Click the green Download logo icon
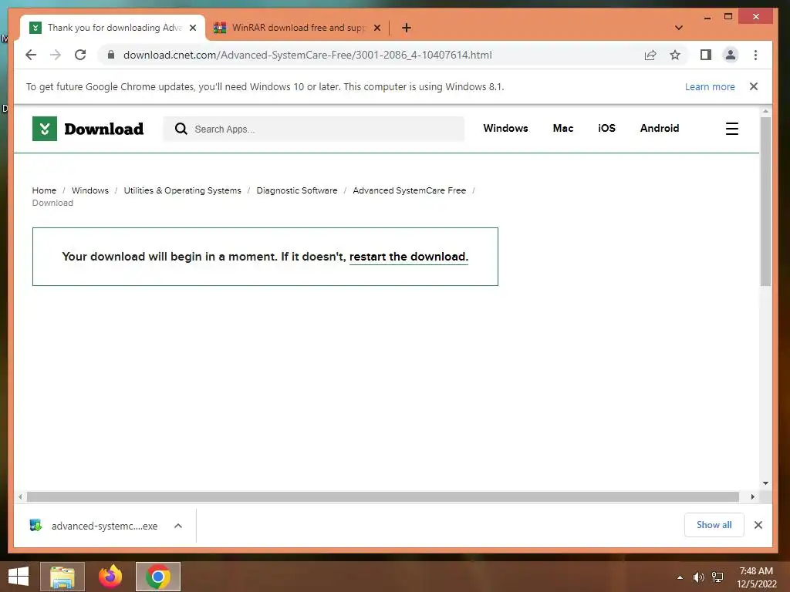 pos(44,129)
